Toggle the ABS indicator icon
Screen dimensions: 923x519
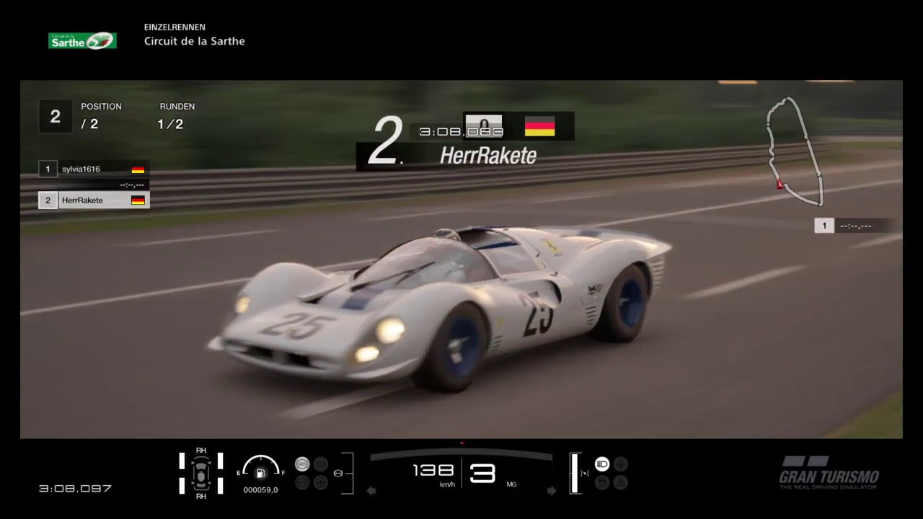point(302,464)
